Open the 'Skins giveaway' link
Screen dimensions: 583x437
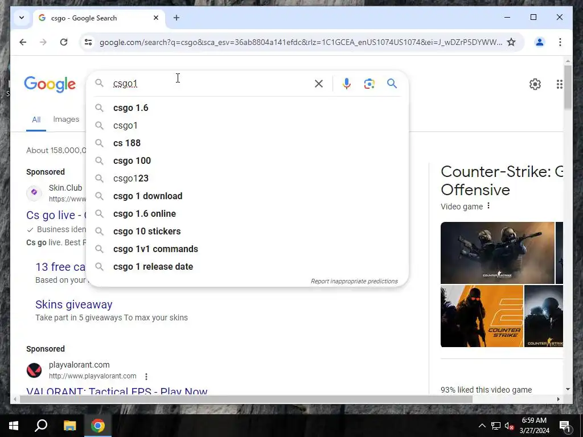pos(73,304)
